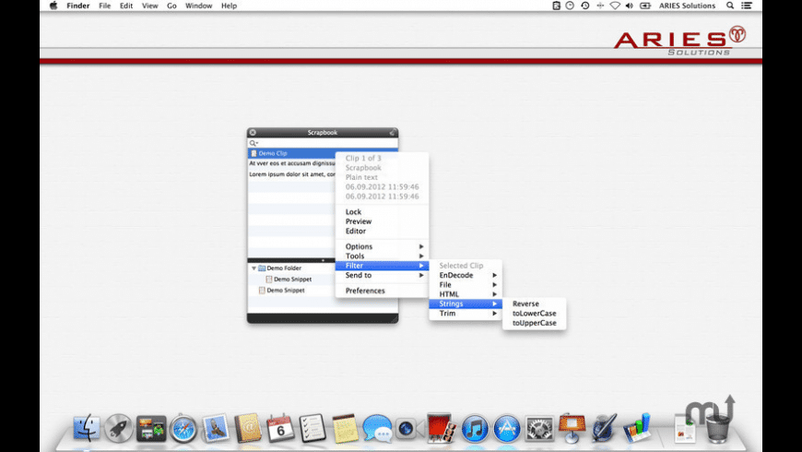802x452 pixels.
Task: Open FaceTime camera icon in Dock
Action: pos(407,428)
